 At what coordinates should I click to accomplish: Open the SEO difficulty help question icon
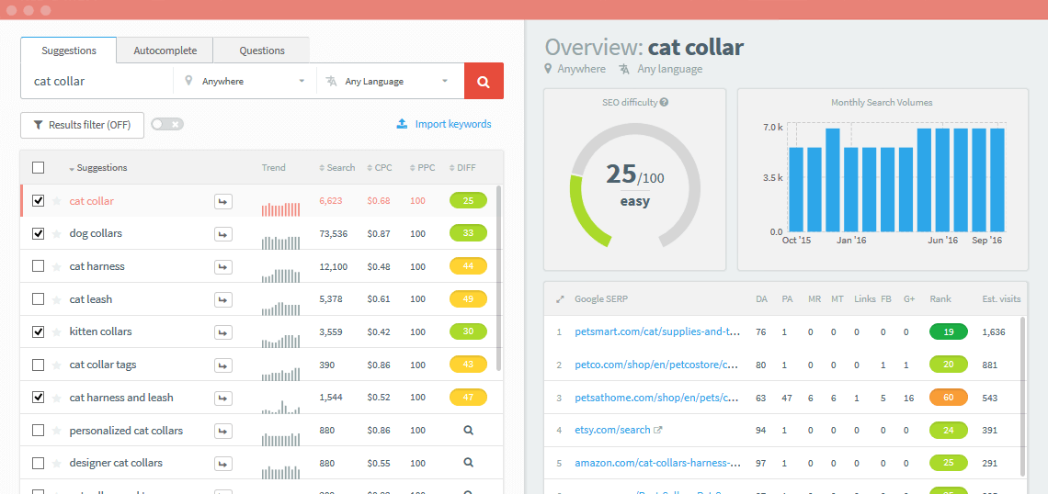(664, 103)
